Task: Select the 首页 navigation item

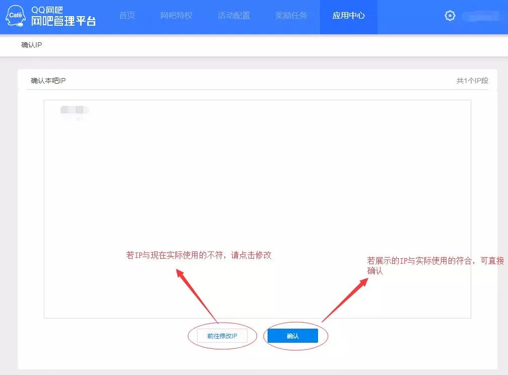Action: point(127,15)
